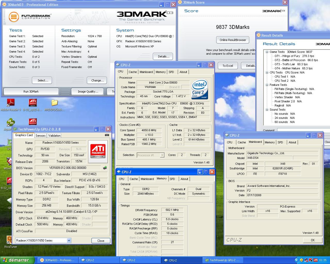Click the Core Speed value 4850.6 MHz
Viewport: 330px width, 264px height.
149,130
